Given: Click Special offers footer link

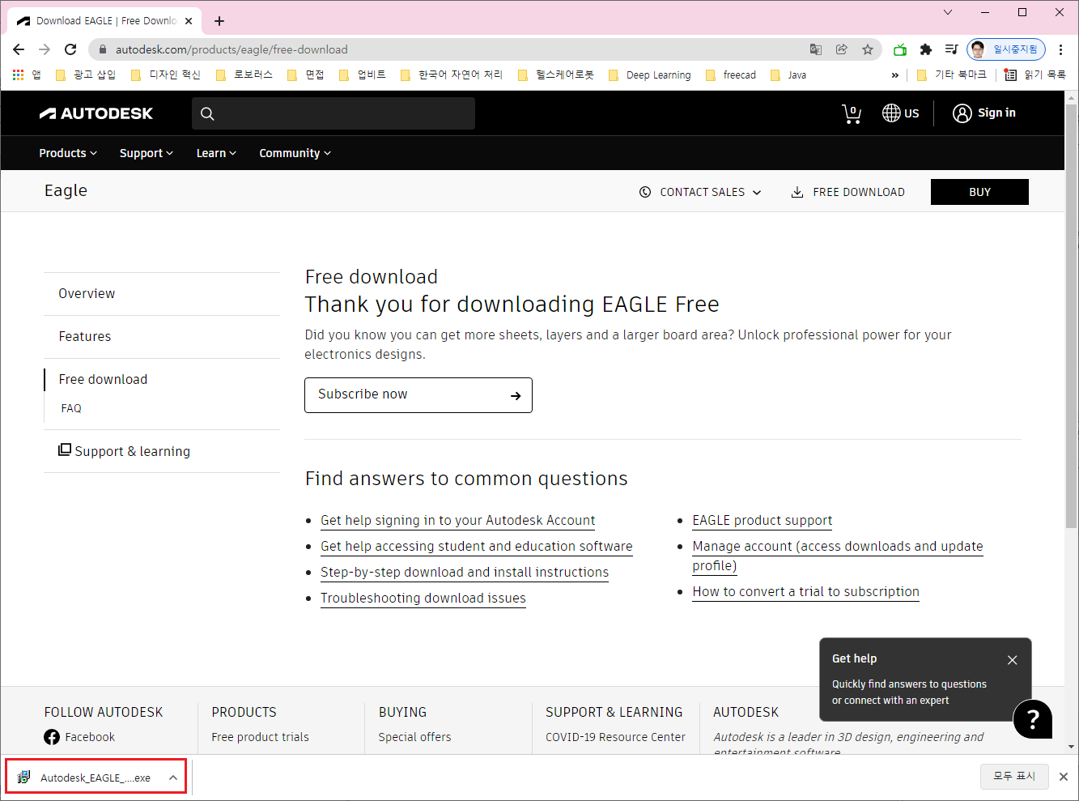Looking at the screenshot, I should coord(414,737).
